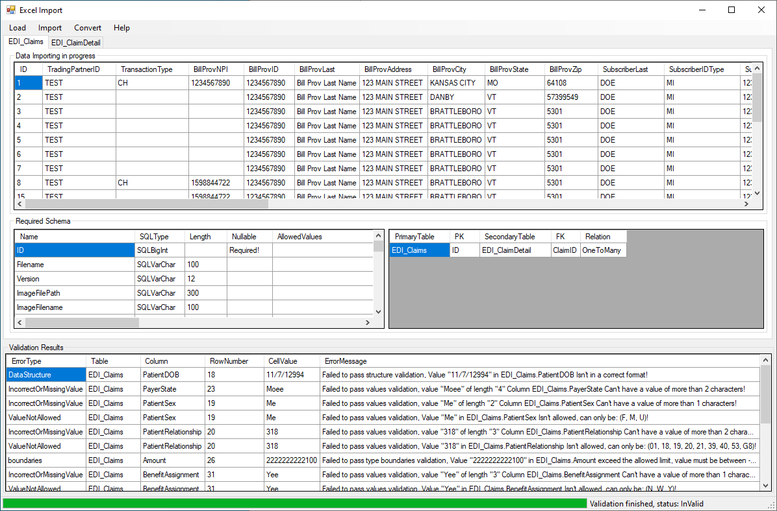Select the ImageFilename schema row

(x=193, y=307)
